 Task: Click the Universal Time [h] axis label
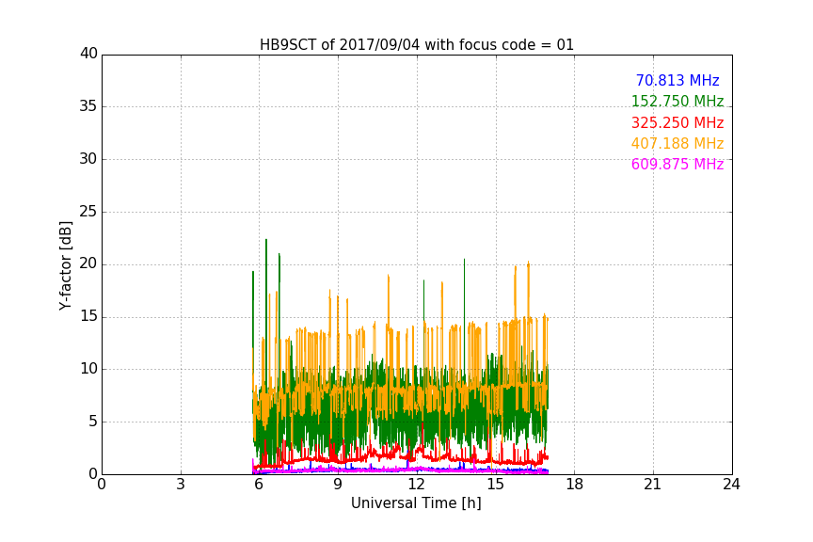(416, 503)
